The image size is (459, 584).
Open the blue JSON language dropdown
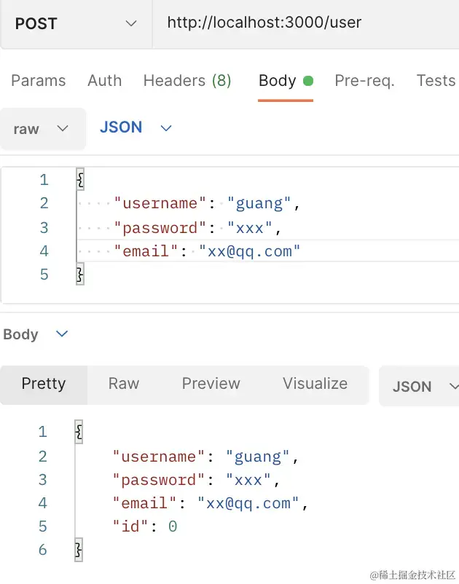click(136, 127)
